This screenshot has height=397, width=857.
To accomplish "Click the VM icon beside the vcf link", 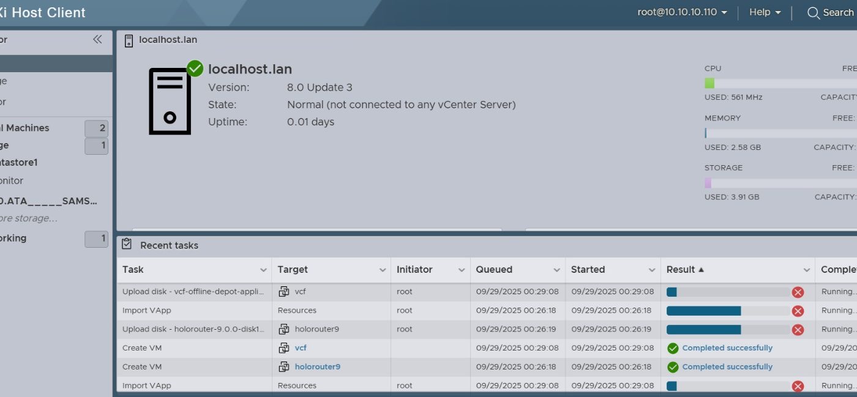I will [283, 348].
